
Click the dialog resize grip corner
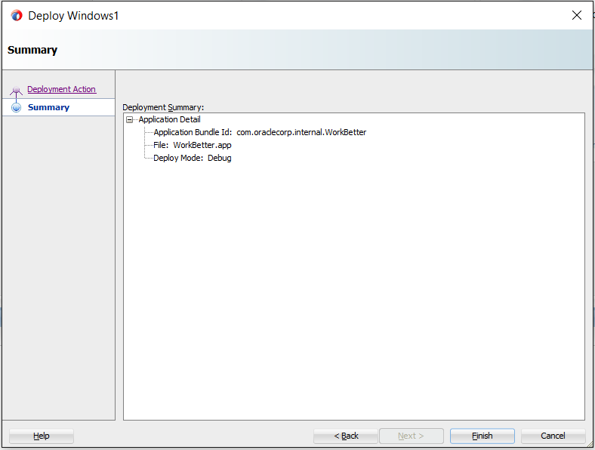click(x=589, y=444)
